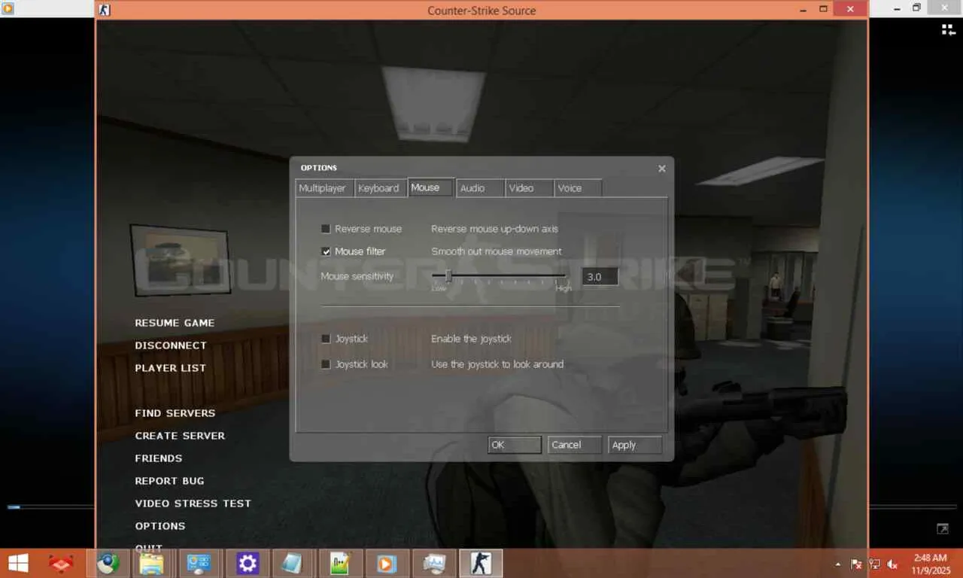Click the "Enable the joystick" description
Viewport: 963px width, 578px height.
(472, 339)
